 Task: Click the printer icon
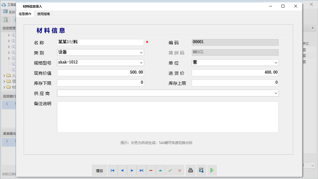click(x=190, y=170)
